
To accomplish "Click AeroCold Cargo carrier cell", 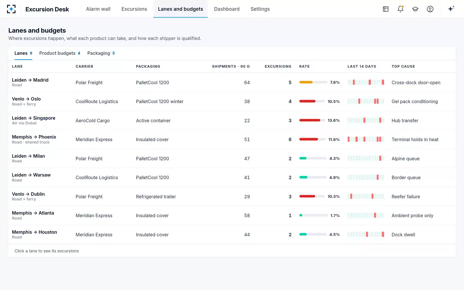I will pos(92,121).
